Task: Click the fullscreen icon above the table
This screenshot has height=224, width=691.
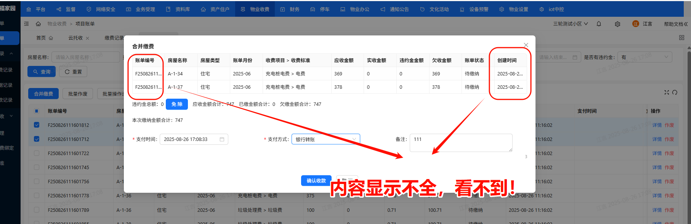Action: pos(667,93)
